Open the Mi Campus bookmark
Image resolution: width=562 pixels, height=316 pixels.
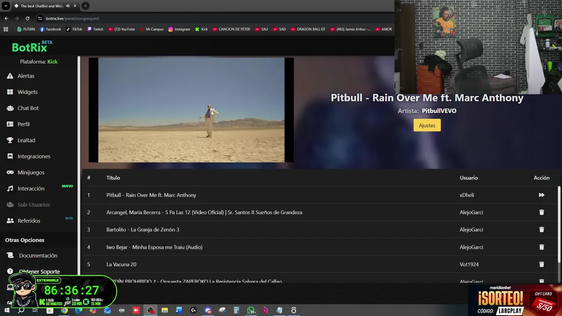(151, 29)
